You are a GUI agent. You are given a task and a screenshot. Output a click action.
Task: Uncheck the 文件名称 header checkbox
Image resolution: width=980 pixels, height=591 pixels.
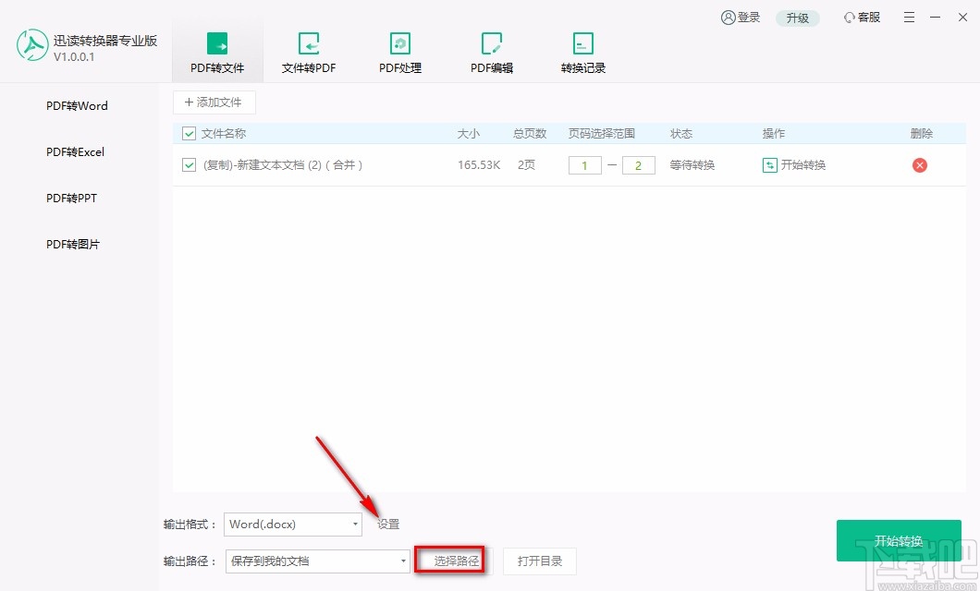[188, 133]
